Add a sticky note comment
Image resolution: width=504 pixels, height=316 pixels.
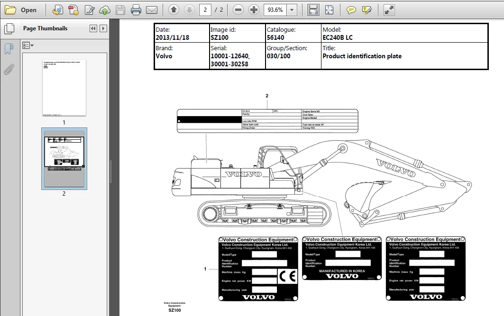point(351,10)
